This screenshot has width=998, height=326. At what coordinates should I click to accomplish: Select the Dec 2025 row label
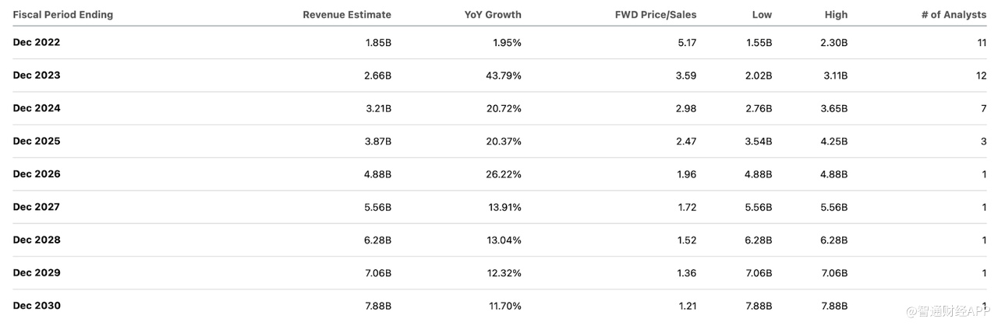[x=37, y=142]
